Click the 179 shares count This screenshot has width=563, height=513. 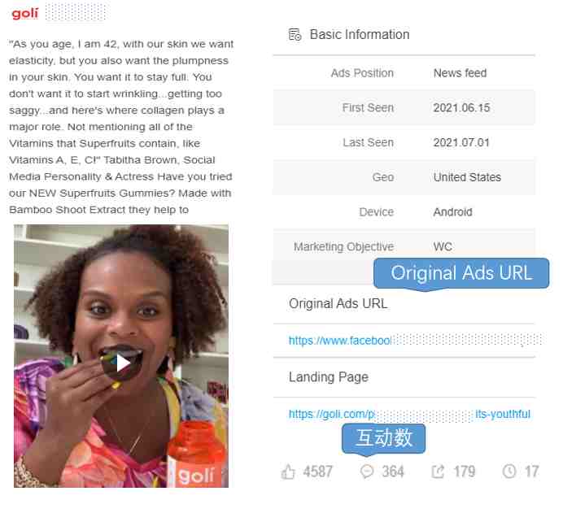(465, 472)
